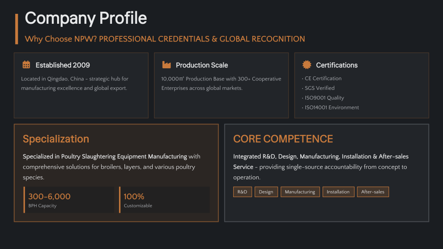443x249 pixels.
Task: Click the Certifications heading
Action: pos(337,65)
